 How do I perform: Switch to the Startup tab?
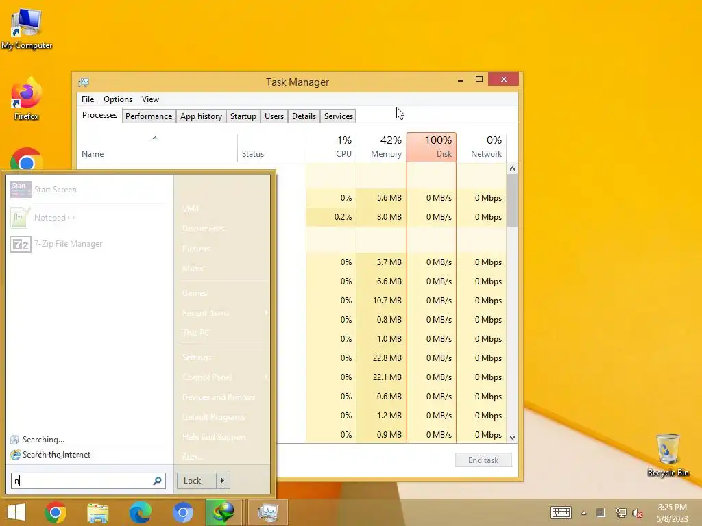(x=243, y=116)
